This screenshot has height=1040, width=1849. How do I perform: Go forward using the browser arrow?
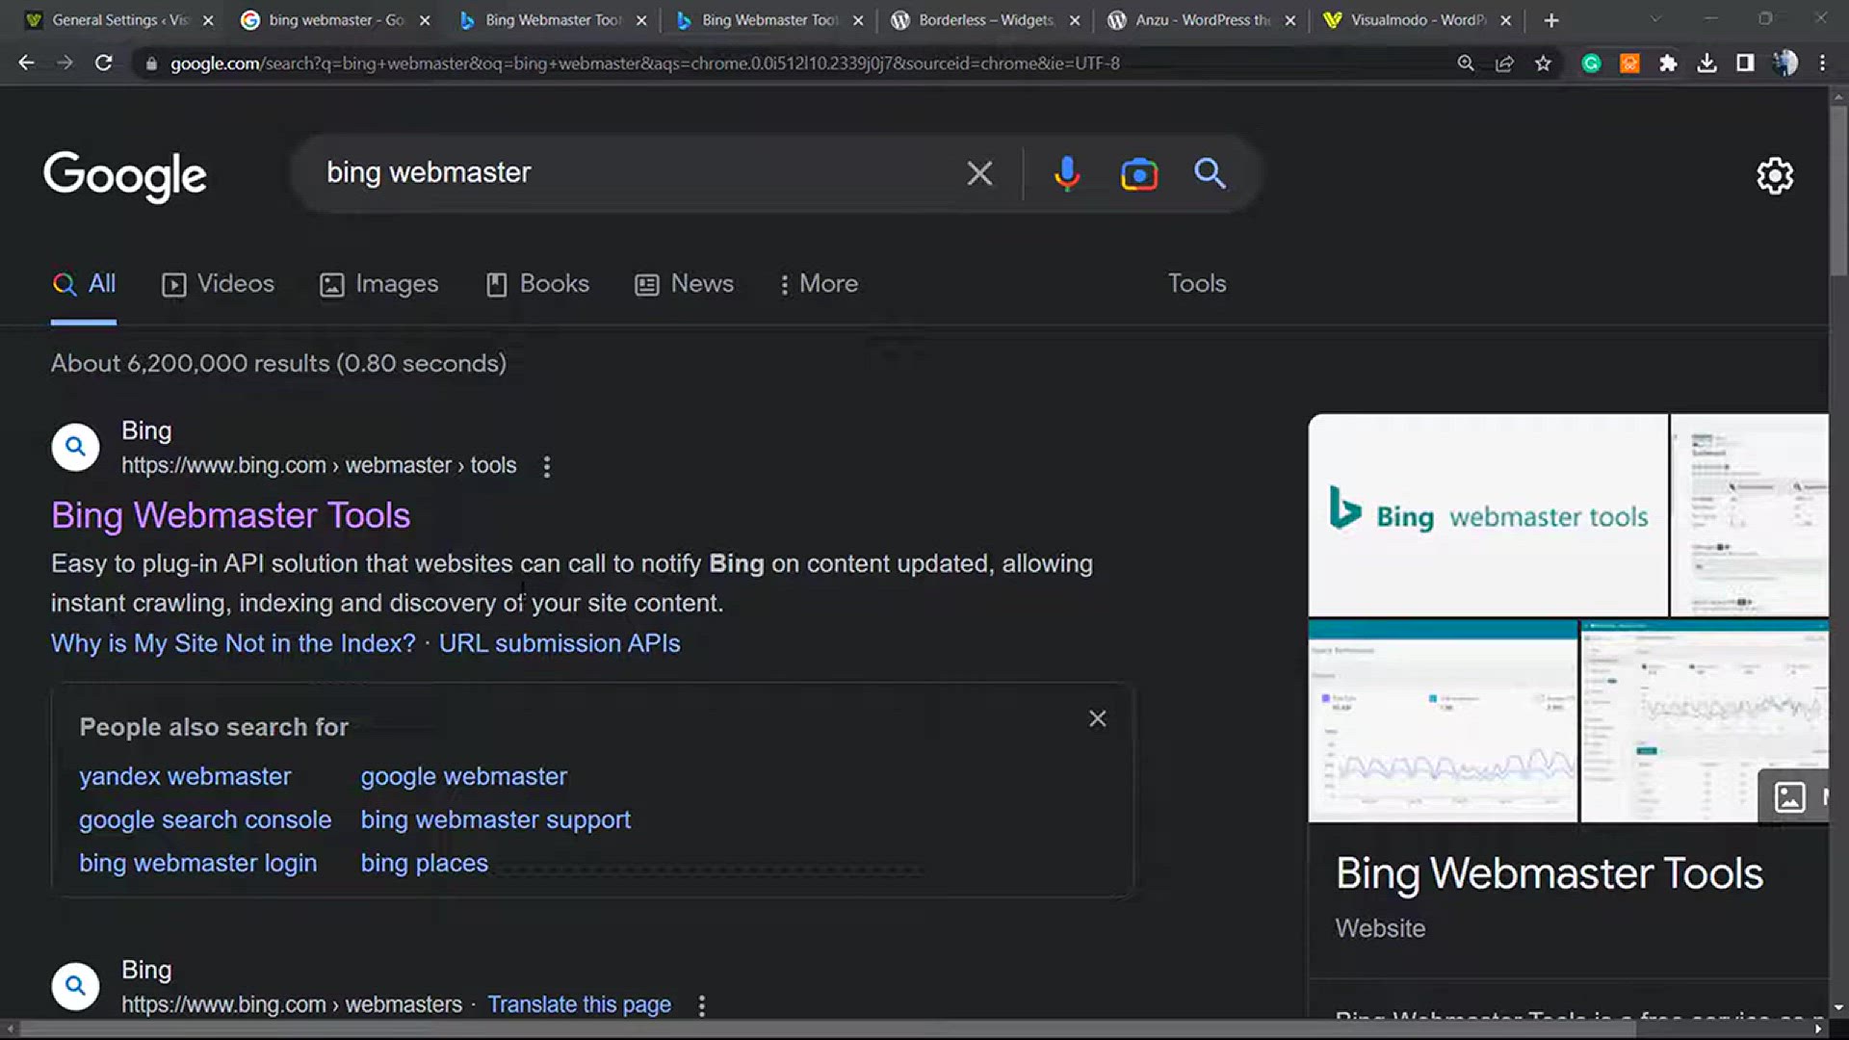click(65, 63)
